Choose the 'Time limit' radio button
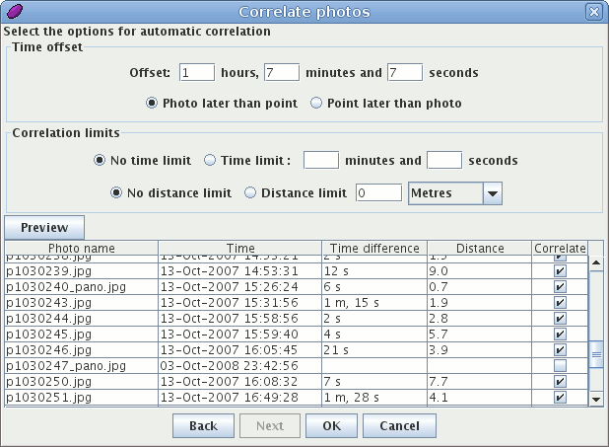Screen dimensions: 609x447 [x=210, y=160]
